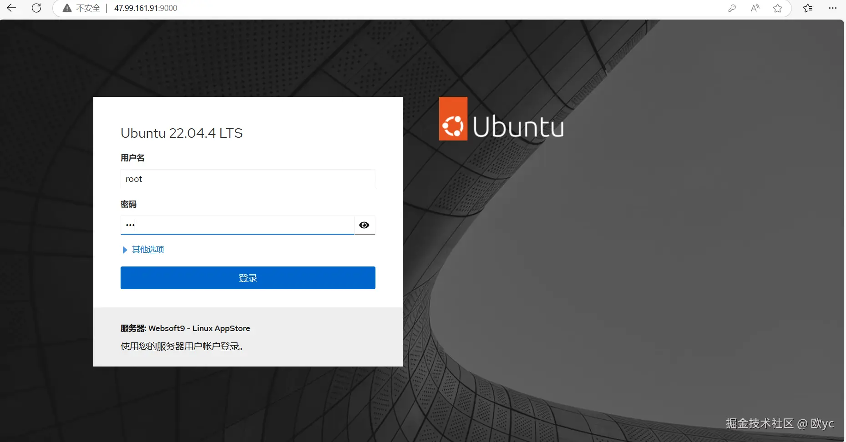Click the Ubuntu 22.04.4 LTS heading
846x442 pixels.
coord(182,133)
